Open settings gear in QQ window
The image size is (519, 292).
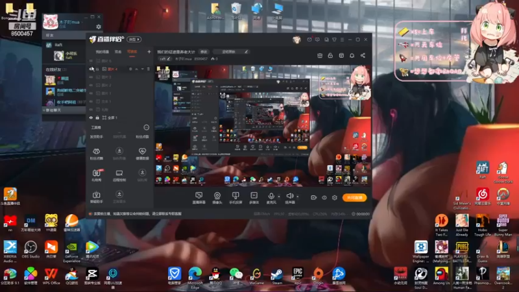pos(99,27)
